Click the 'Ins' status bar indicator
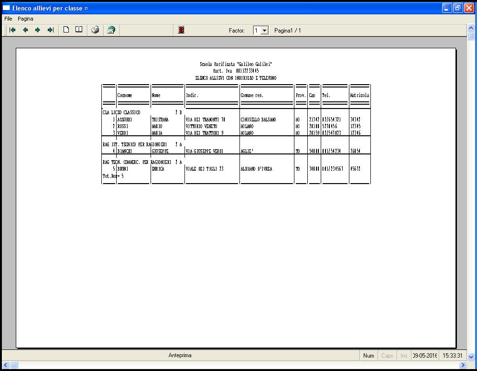This screenshot has width=477, height=371. (404, 356)
